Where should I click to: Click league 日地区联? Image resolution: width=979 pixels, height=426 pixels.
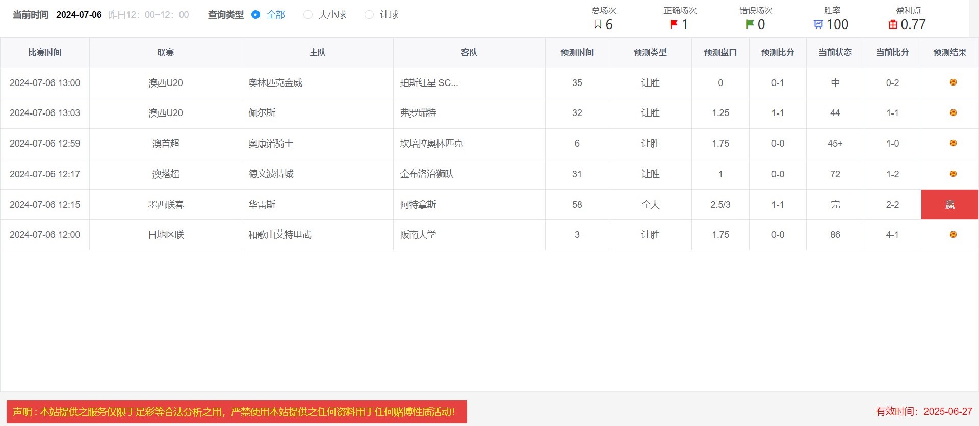pyautogui.click(x=166, y=235)
